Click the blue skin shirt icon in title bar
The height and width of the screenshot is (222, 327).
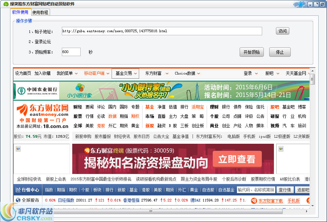point(300,4)
